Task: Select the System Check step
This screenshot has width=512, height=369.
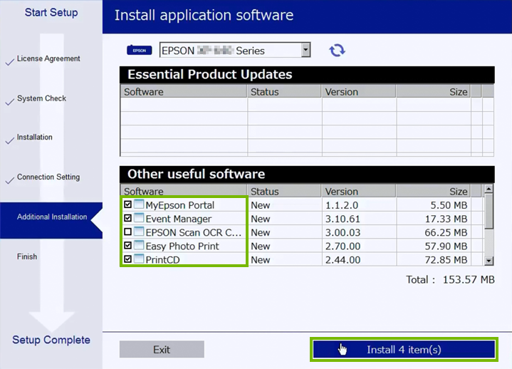Action: (41, 98)
